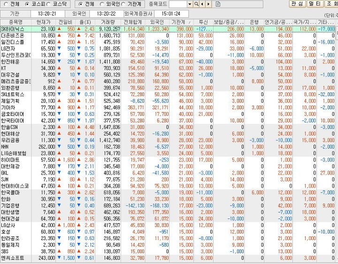Image resolution: width=338 pixels, height=264 pixels.
Task: Sort by the 현재가 column header
Action: 44,22
